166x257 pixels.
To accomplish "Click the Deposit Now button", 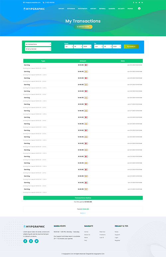I will tap(83, 27).
